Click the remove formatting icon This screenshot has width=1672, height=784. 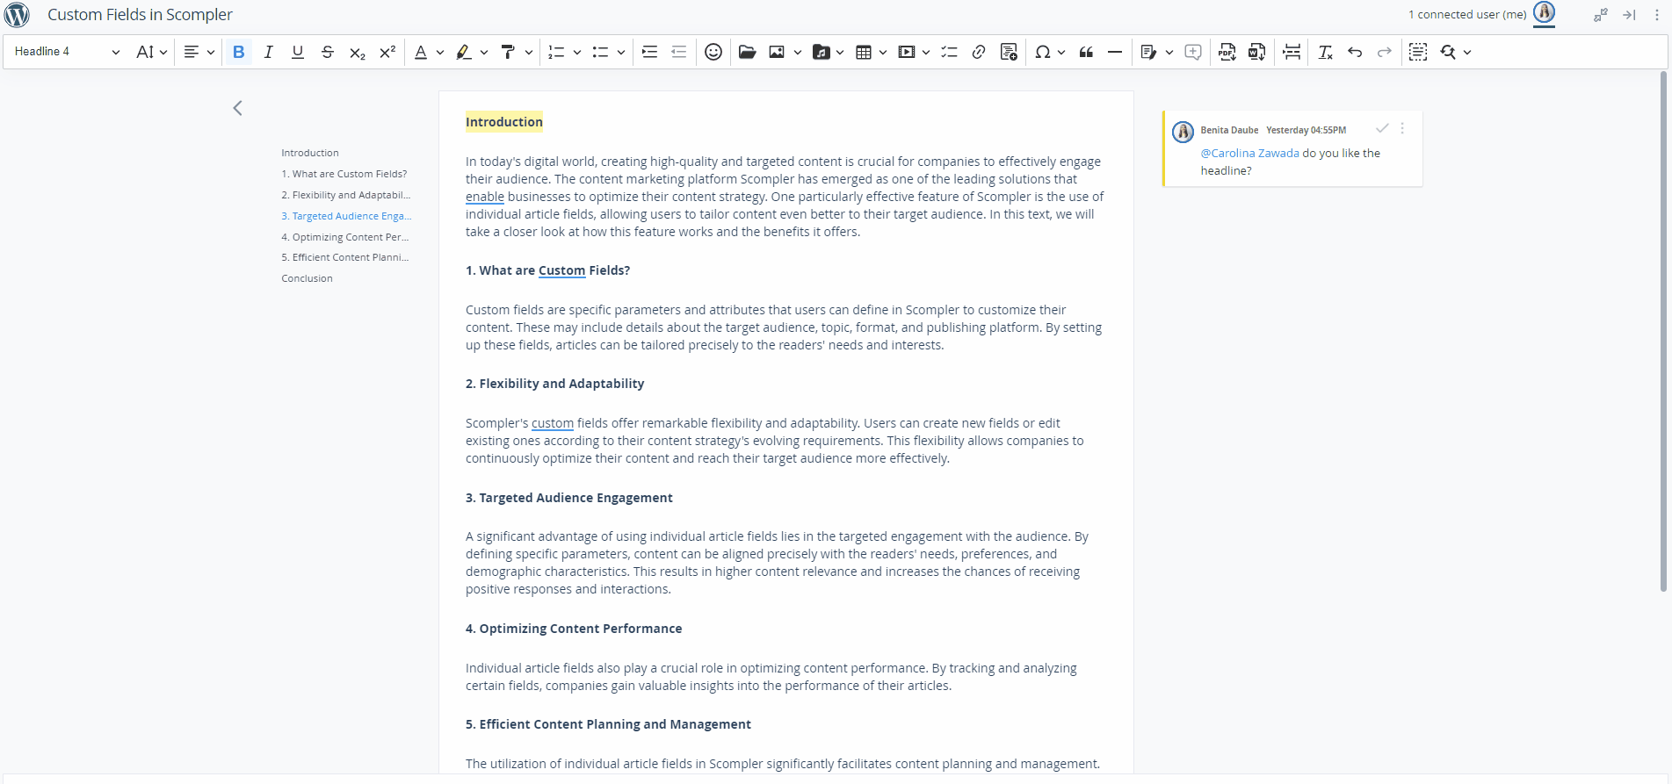click(x=1325, y=52)
